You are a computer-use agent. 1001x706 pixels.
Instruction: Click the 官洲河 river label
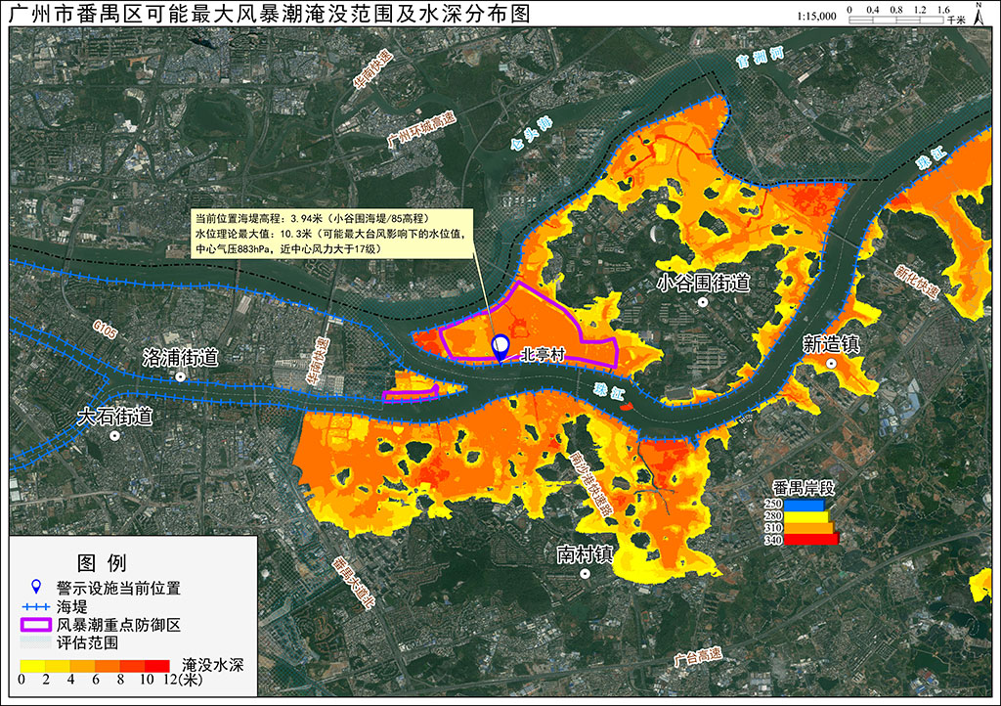pyautogui.click(x=759, y=58)
